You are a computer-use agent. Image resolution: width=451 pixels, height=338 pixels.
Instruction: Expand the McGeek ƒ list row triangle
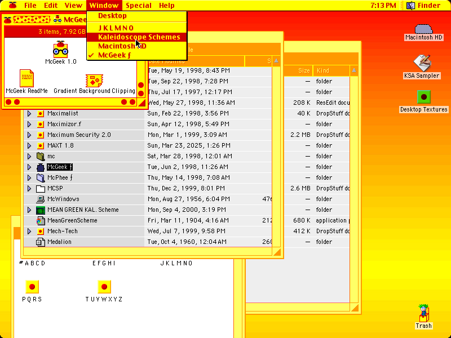pos(29,167)
